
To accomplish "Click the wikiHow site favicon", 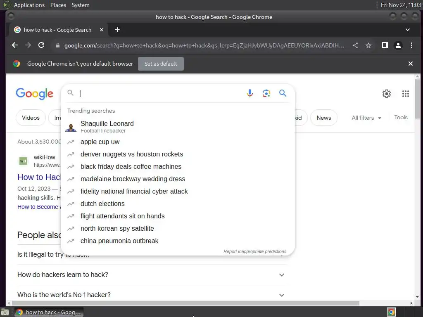I will coord(23,161).
